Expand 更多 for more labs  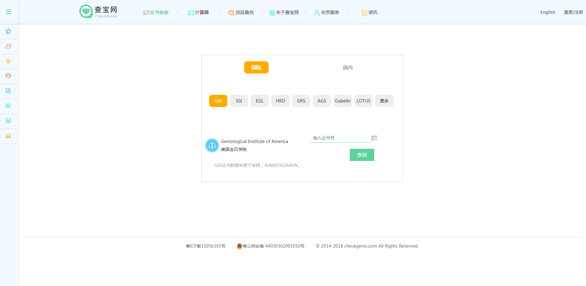(x=384, y=101)
